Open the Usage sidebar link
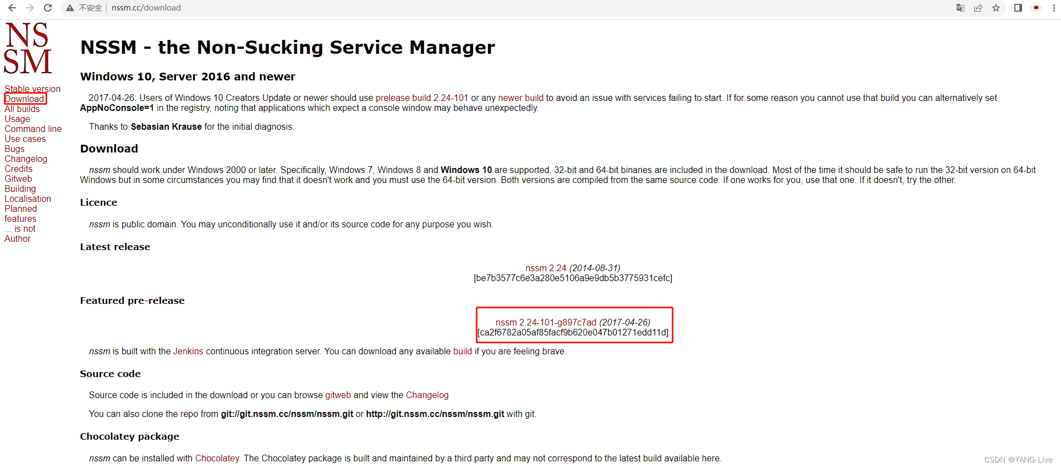This screenshot has width=1061, height=468. (17, 119)
